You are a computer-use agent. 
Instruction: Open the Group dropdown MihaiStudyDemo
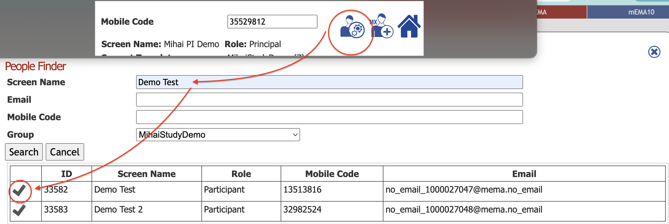click(218, 135)
